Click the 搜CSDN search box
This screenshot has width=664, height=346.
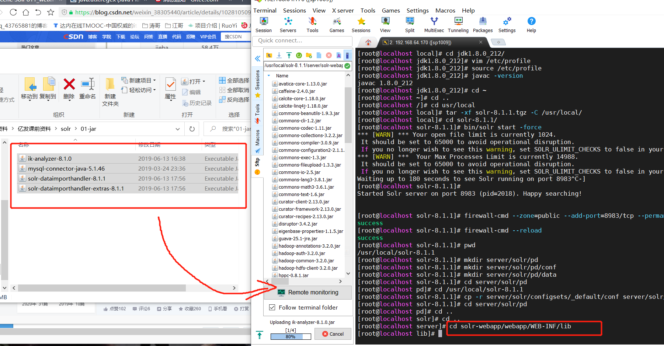point(236,36)
